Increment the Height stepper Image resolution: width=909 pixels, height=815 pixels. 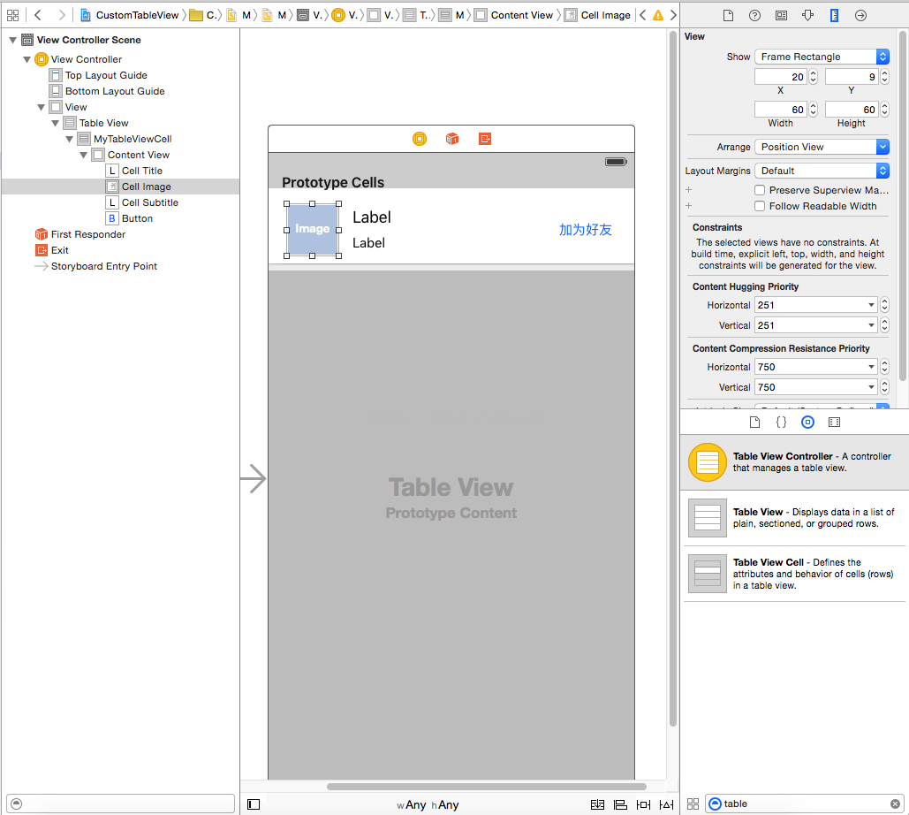point(884,105)
